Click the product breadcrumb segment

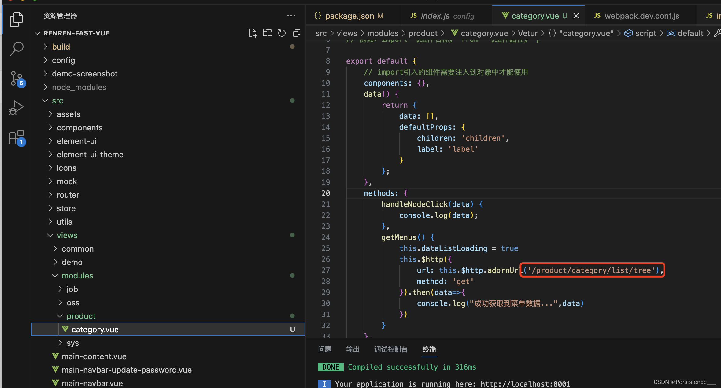[423, 33]
